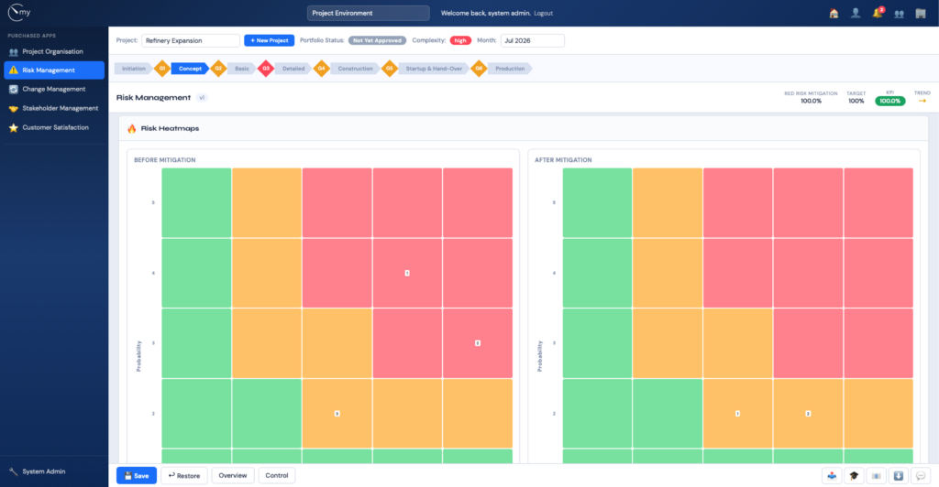Open the Month selector showing Jul 2026
The width and height of the screenshot is (939, 487).
[533, 40]
